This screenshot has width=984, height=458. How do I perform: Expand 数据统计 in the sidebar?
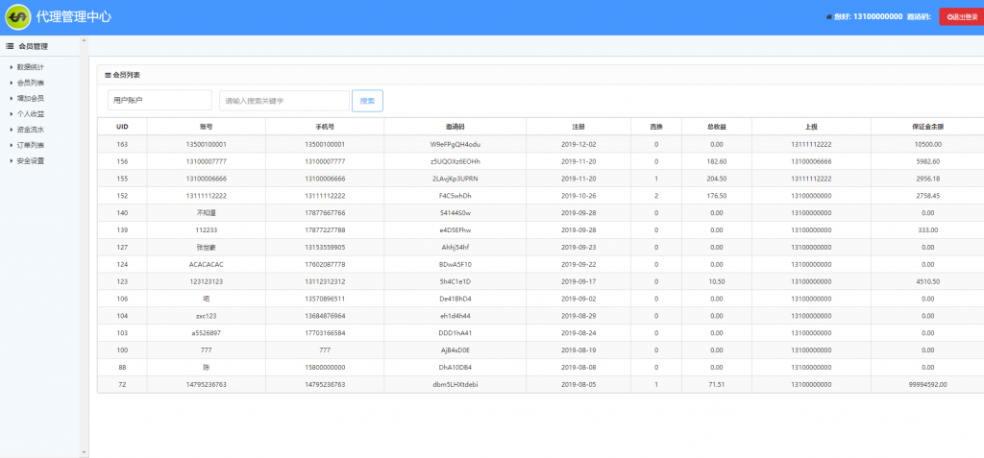pyautogui.click(x=31, y=67)
